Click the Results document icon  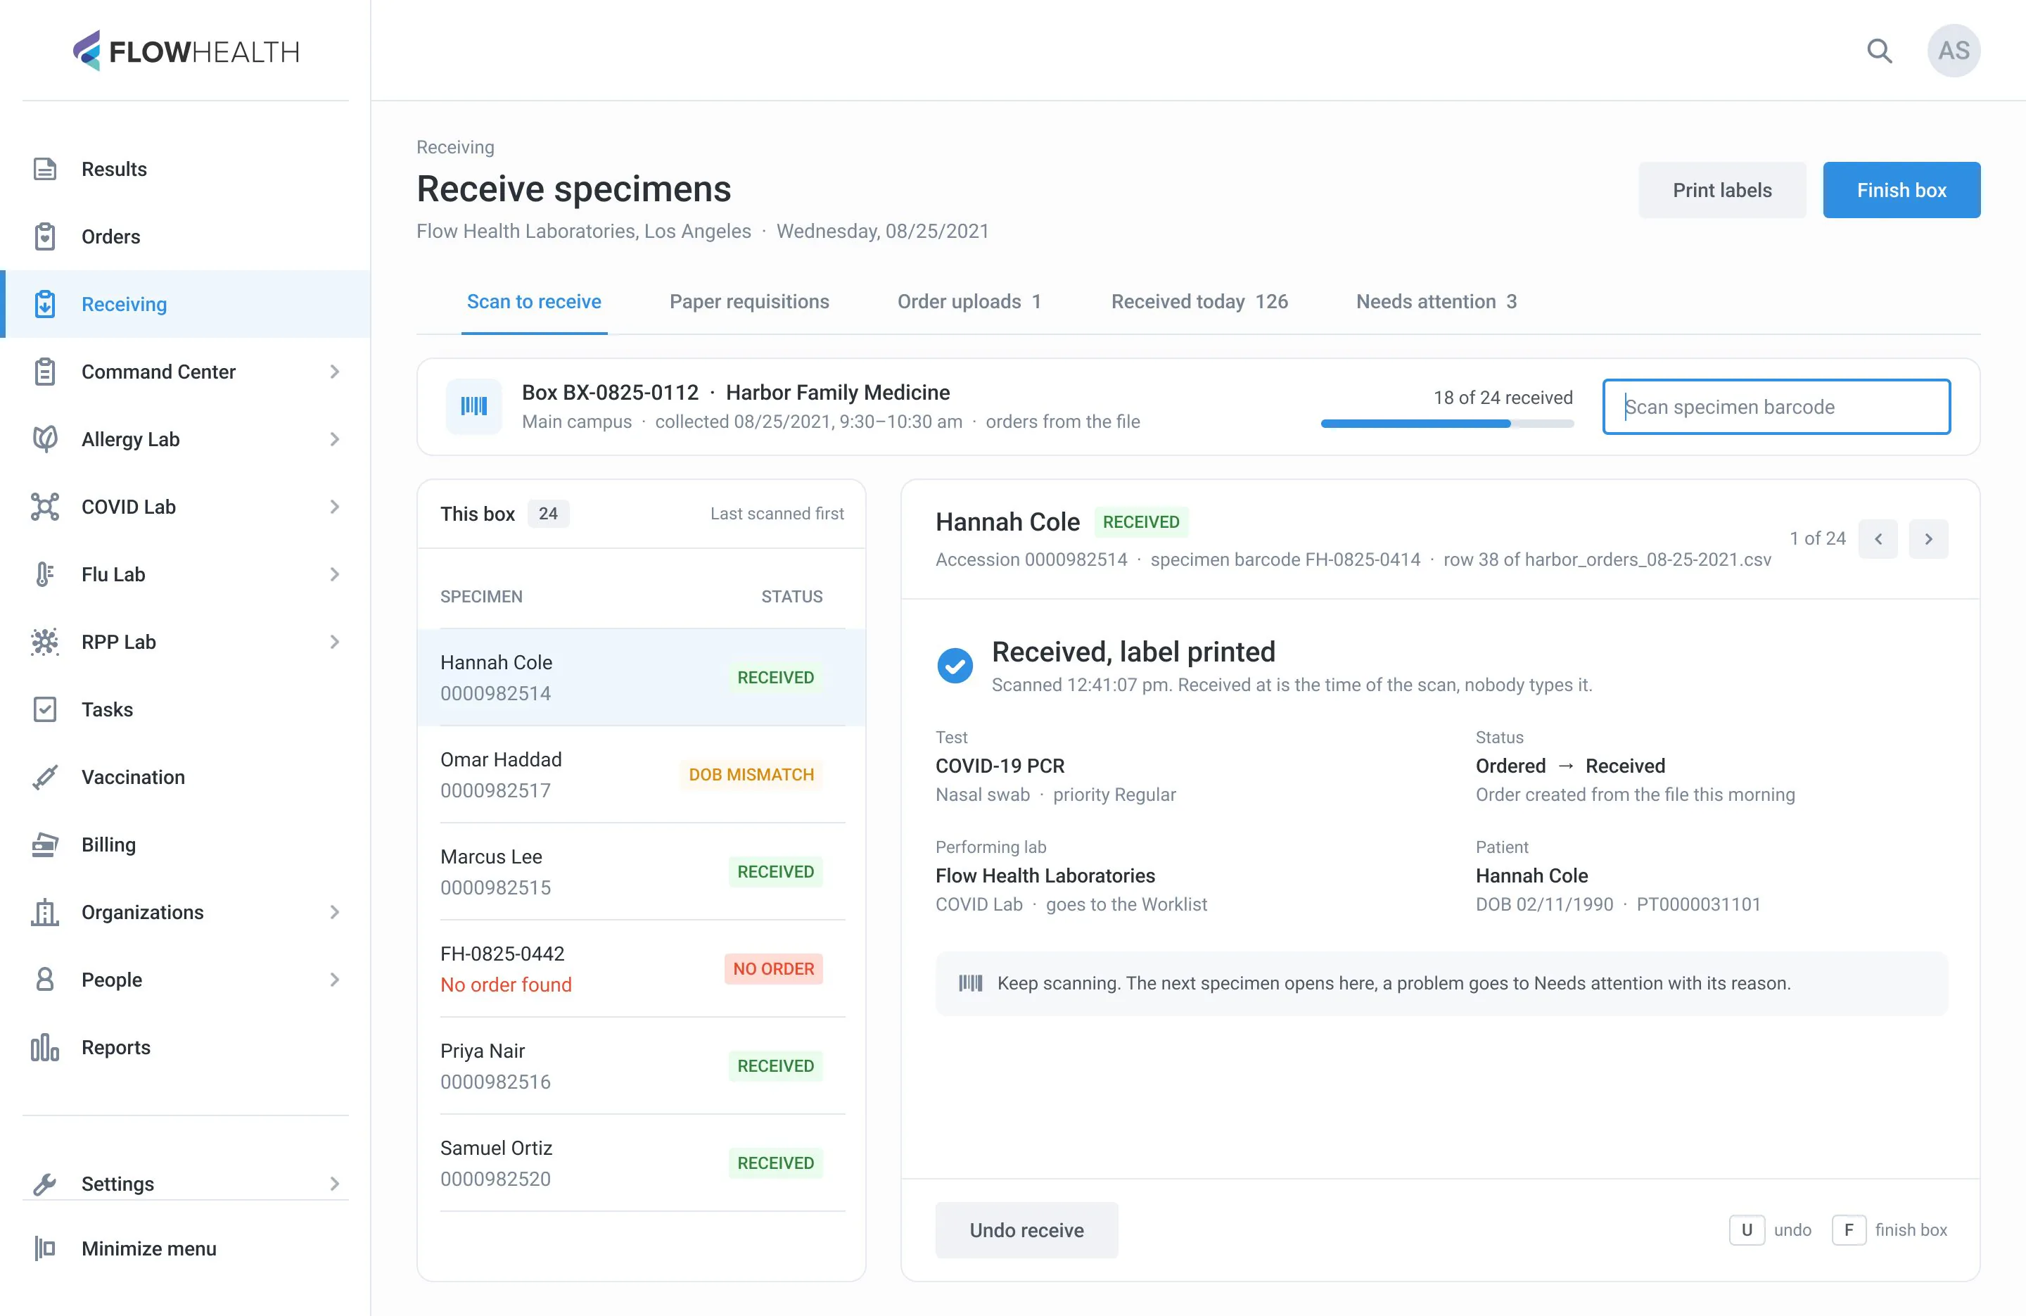point(45,169)
